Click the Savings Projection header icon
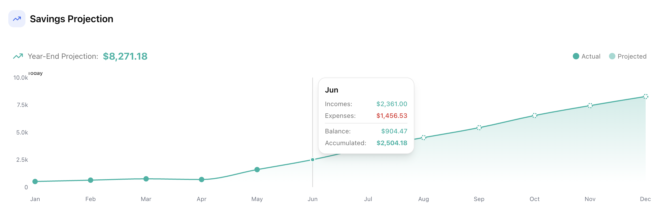 (x=17, y=19)
